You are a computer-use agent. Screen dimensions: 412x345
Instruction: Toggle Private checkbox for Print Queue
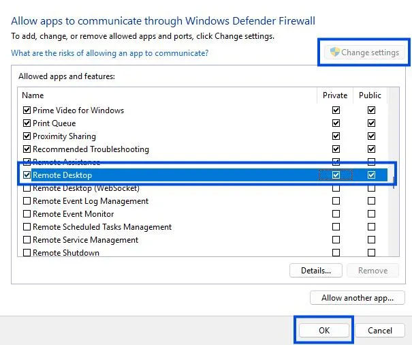coord(336,123)
